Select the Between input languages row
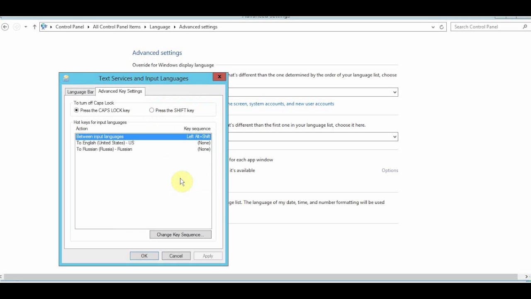531x299 pixels. 143,137
